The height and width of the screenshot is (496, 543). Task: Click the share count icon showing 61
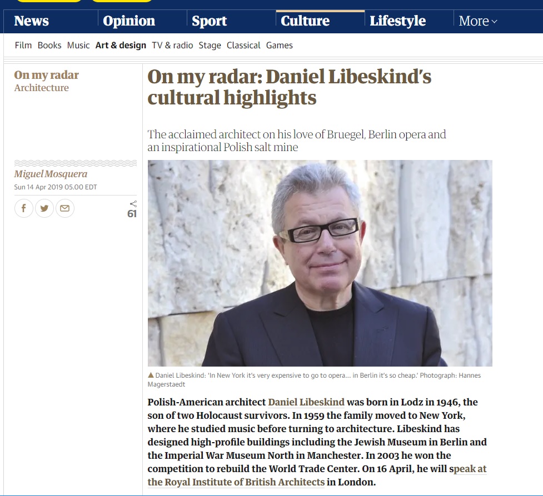click(132, 209)
